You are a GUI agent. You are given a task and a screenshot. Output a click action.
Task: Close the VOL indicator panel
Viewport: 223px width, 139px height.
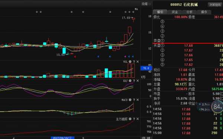[138, 62]
